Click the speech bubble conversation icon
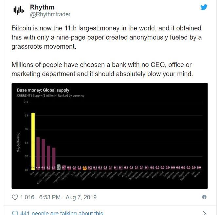This screenshot has width=220, height=215. [x=15, y=213]
